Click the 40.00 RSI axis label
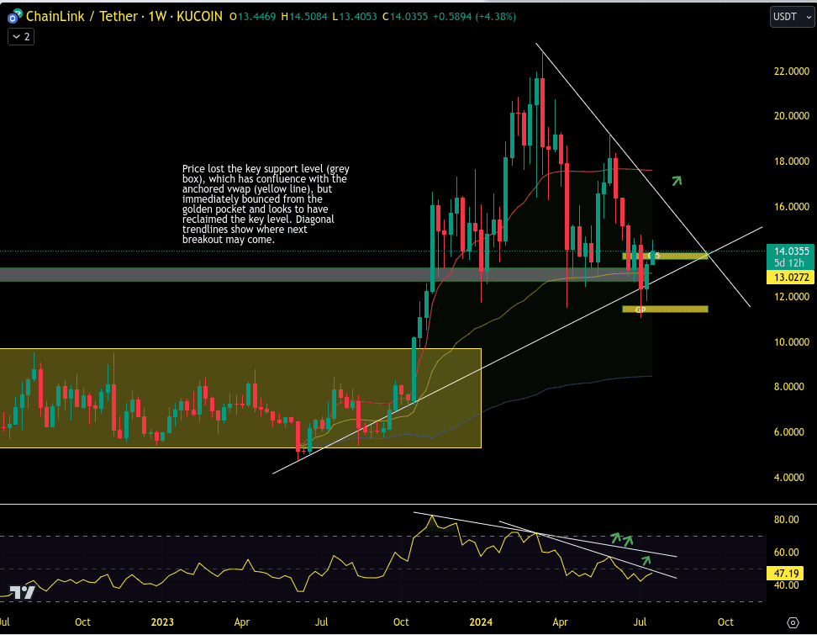This screenshot has height=635, width=817. 786,585
